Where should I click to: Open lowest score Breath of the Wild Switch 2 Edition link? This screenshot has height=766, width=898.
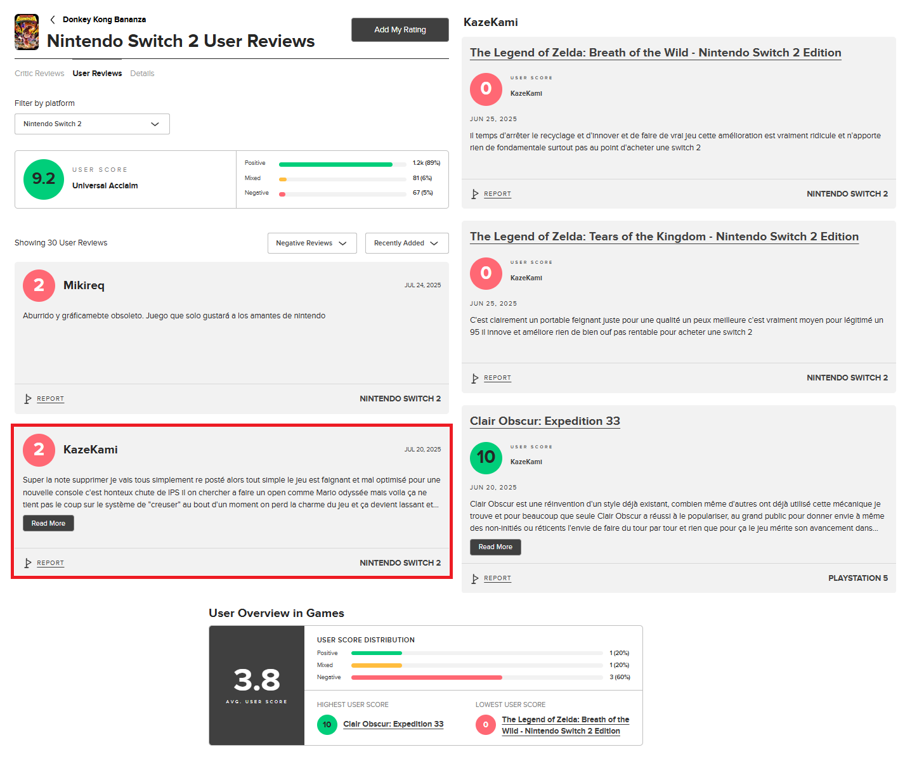[565, 725]
